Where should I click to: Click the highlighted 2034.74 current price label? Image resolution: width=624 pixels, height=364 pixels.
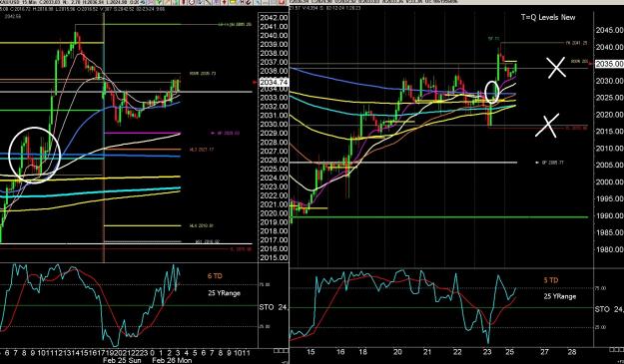pos(274,82)
